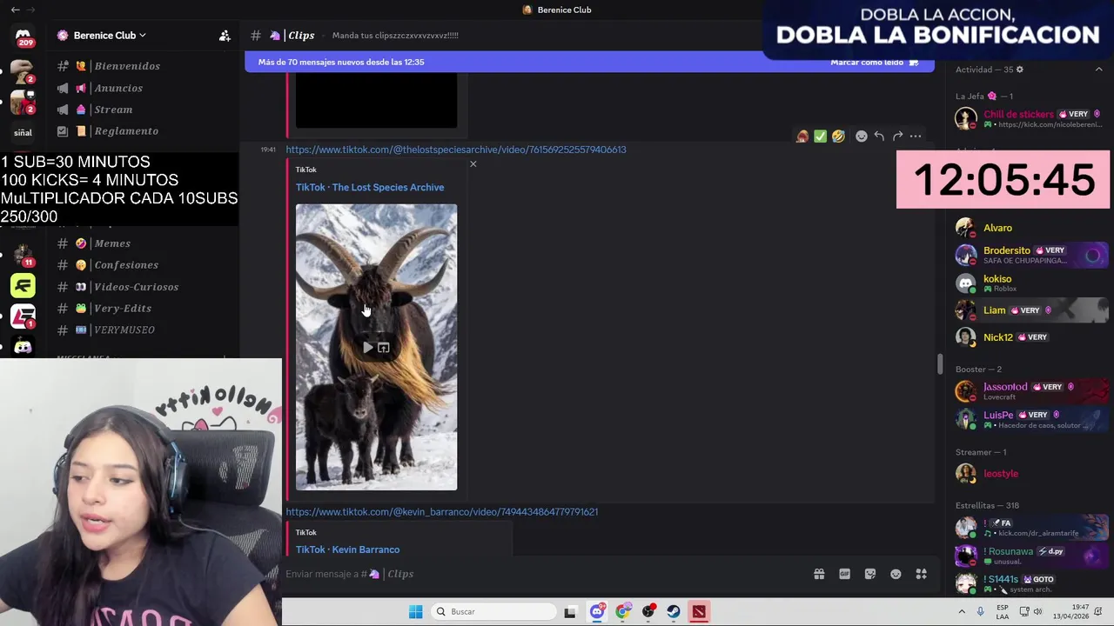1114x626 pixels.
Task: Add the green checkmark reaction
Action: point(820,137)
